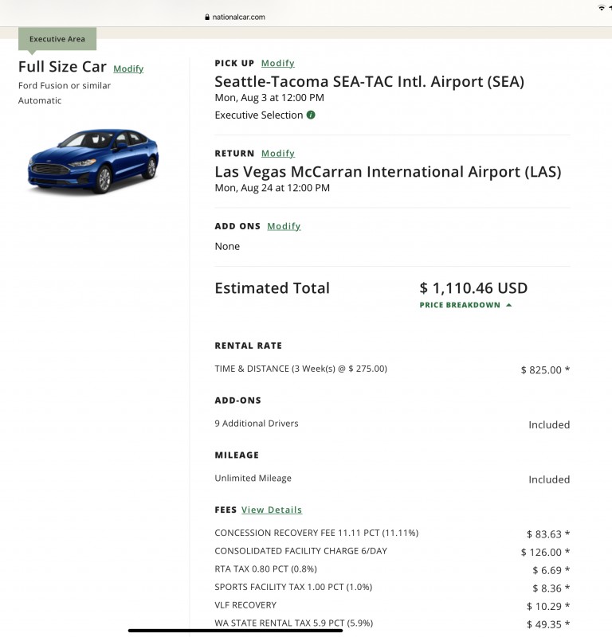Modify the Add Ons section
The image size is (612, 637).
(284, 226)
